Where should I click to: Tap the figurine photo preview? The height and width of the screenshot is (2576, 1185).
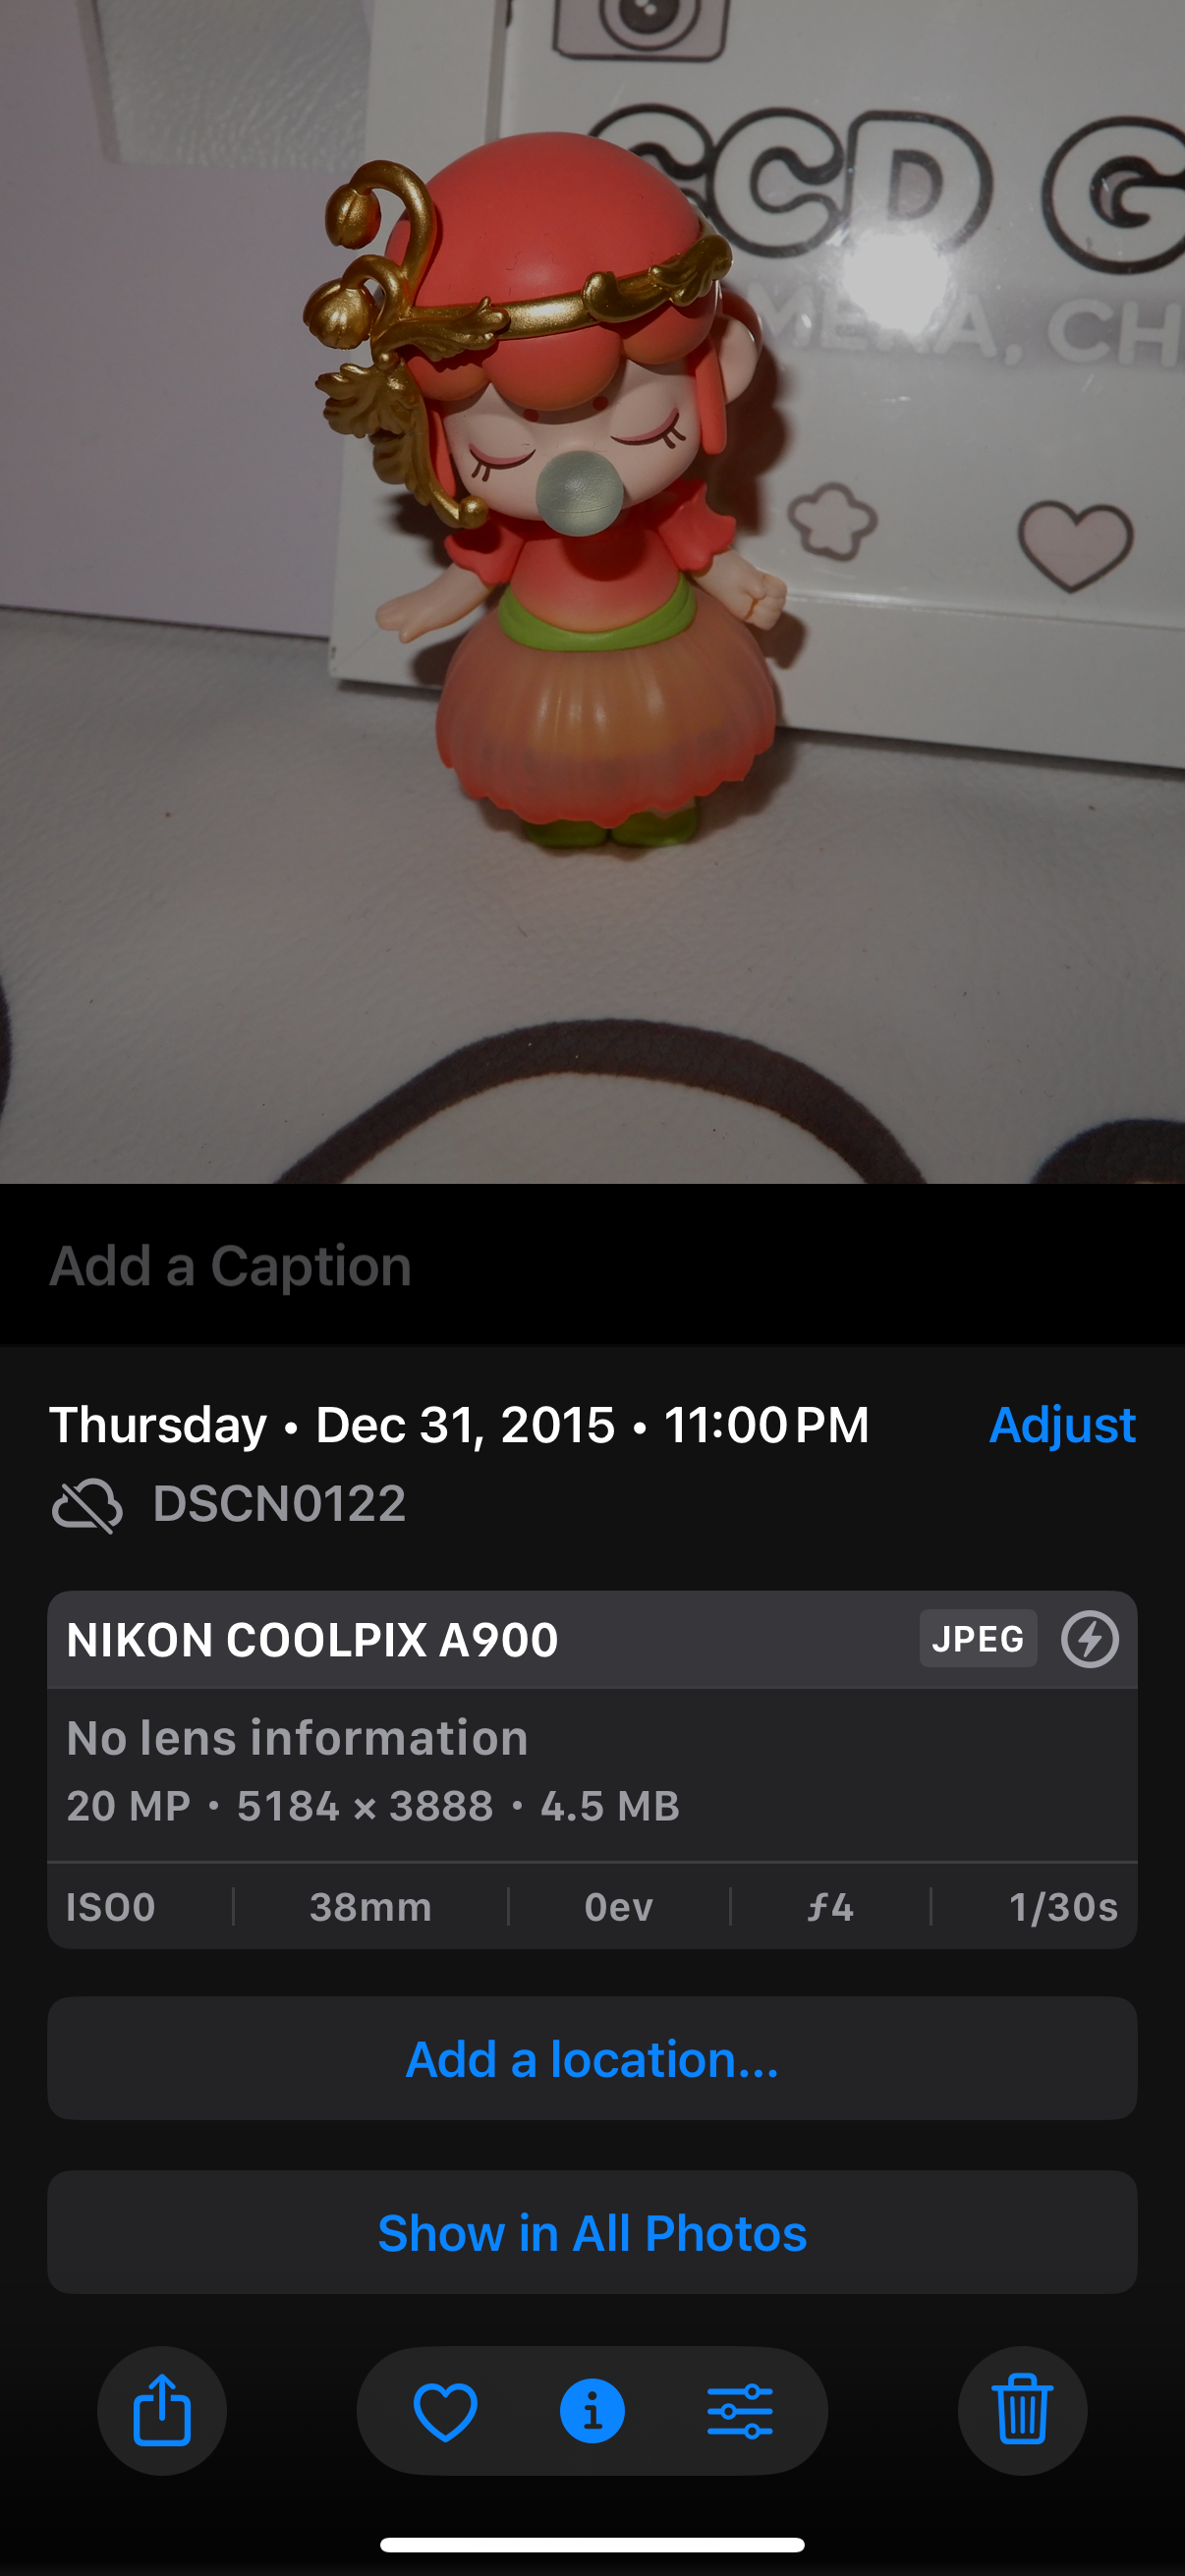(592, 592)
